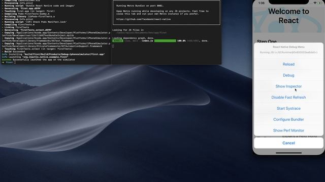Click the green BUNDLE label in Metro terminal

118,41
